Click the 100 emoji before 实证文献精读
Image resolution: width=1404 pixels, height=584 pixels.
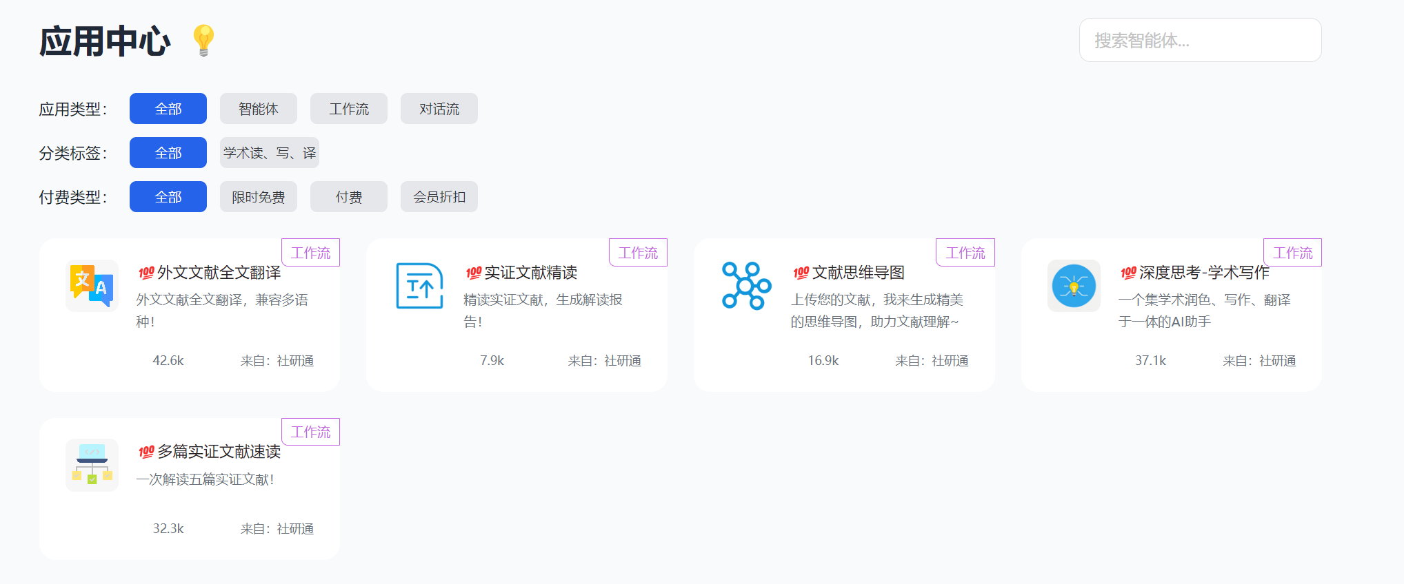click(x=474, y=273)
